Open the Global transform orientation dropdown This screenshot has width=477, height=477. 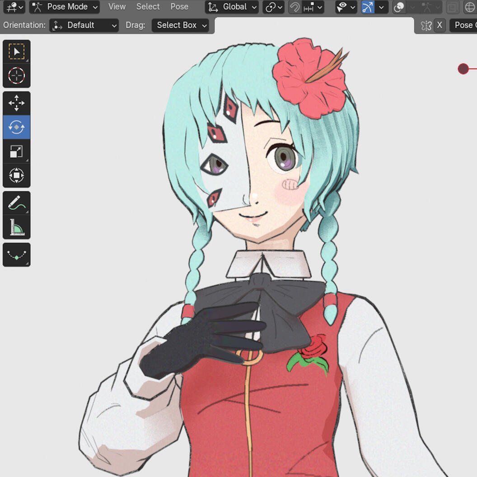(x=232, y=7)
